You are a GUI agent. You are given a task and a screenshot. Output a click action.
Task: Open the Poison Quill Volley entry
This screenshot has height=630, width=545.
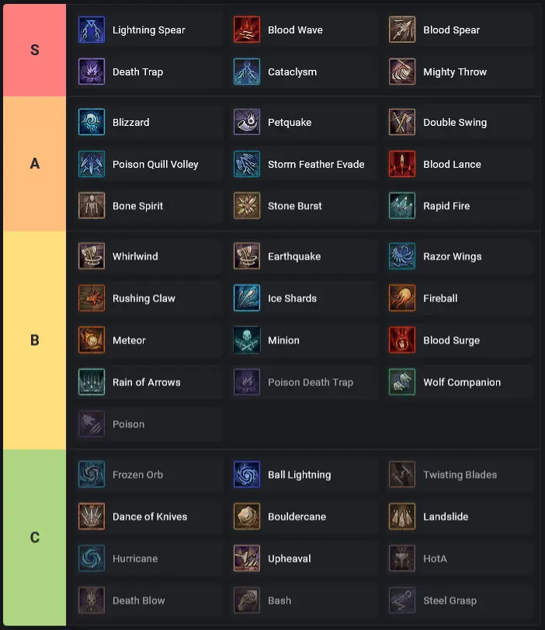[x=149, y=164]
